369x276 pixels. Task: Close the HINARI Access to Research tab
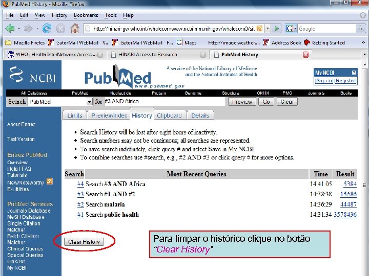pos(202,55)
